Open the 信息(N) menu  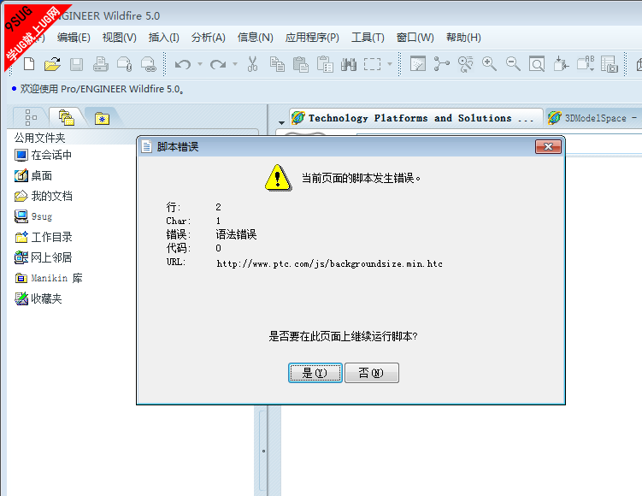[x=255, y=38]
